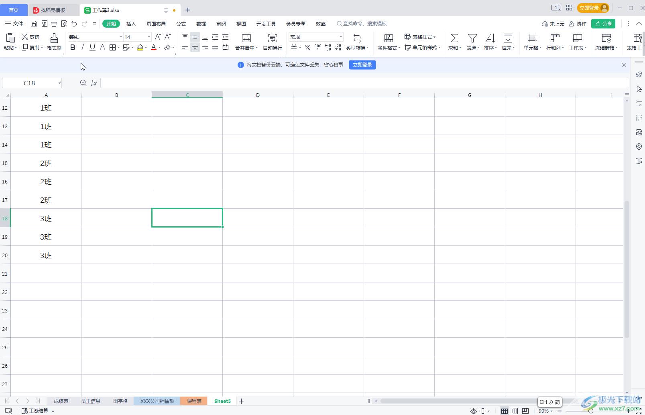
Task: Apply percent style to cell
Action: 308,48
